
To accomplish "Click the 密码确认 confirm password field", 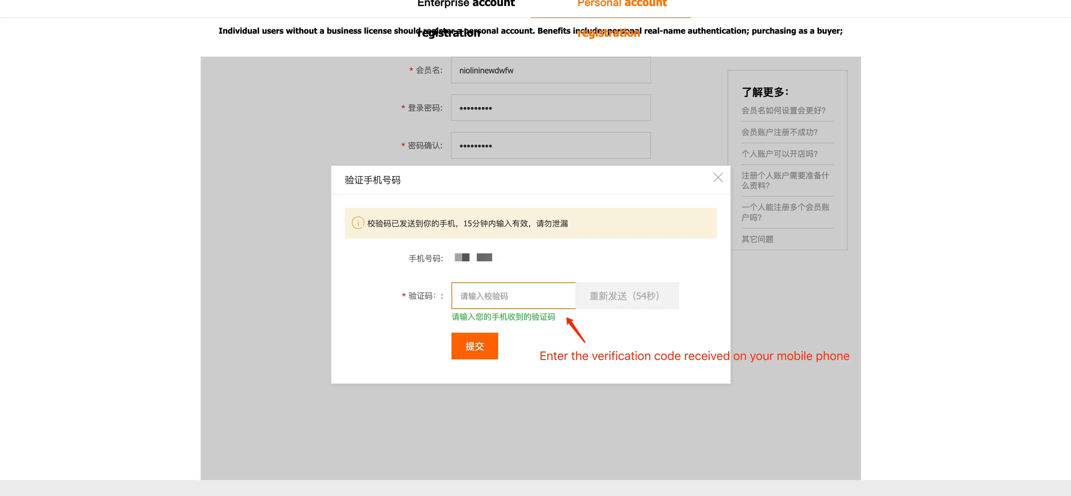I will [x=551, y=146].
